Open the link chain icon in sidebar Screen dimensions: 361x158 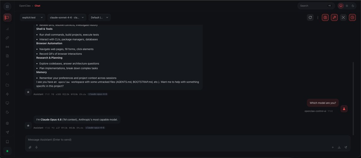coord(7,38)
